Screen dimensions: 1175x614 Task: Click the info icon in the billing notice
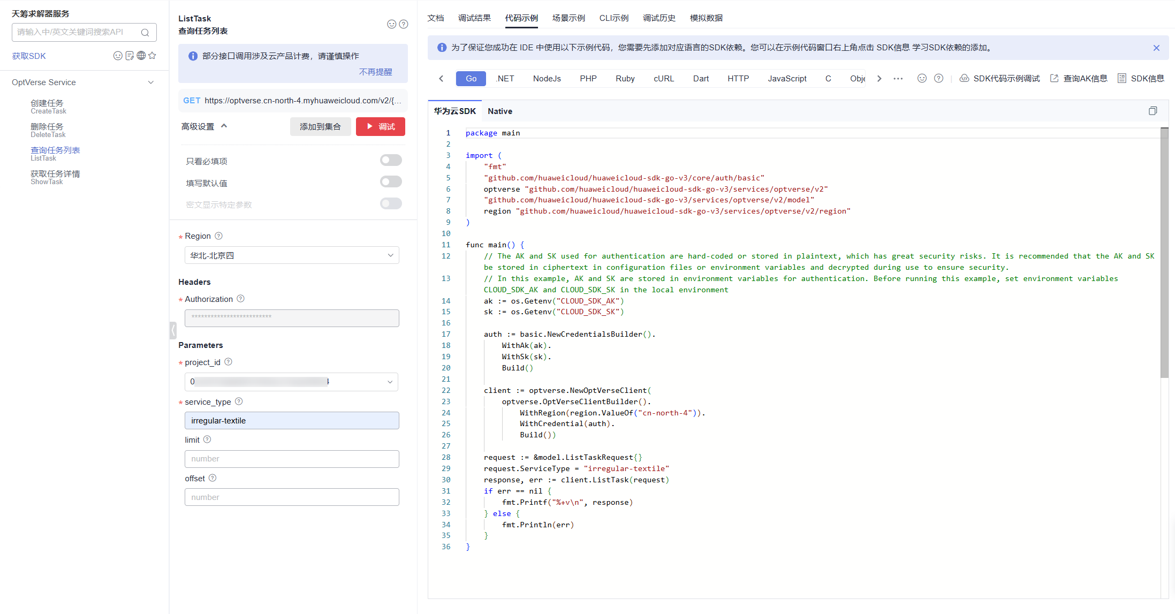pyautogui.click(x=193, y=56)
